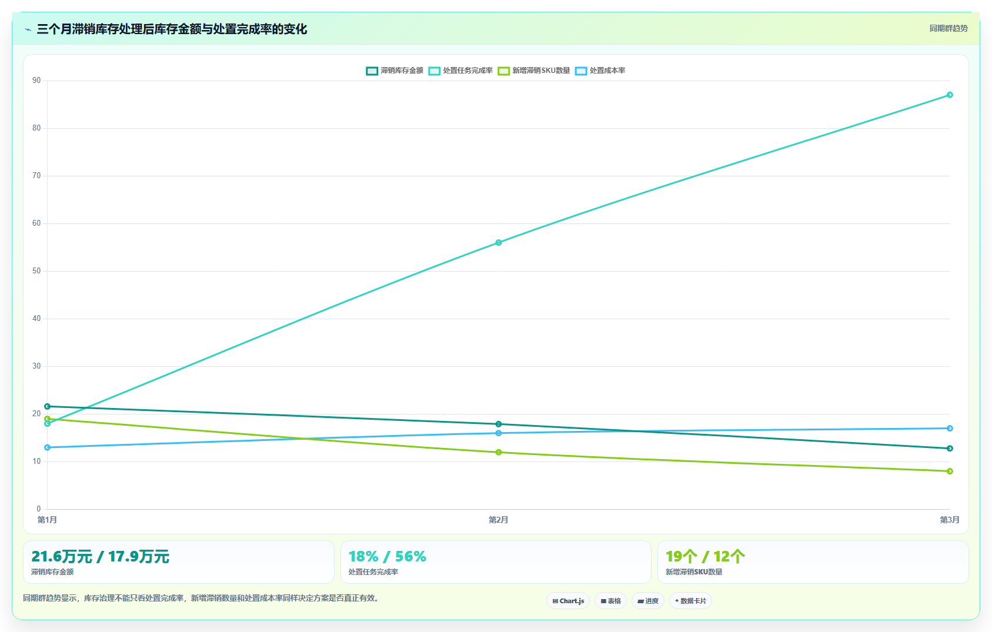Toggle the 处置任务完成率 legend series
The width and height of the screenshot is (992, 632).
[460, 71]
